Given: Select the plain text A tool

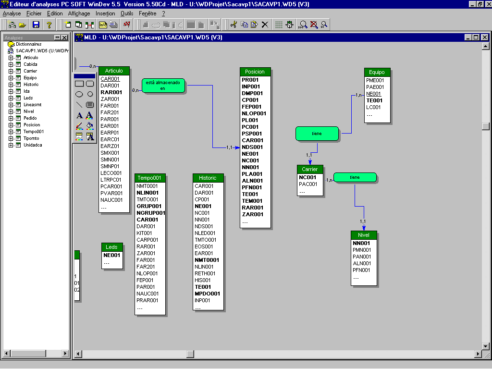Looking at the screenshot, I should pos(79,115).
